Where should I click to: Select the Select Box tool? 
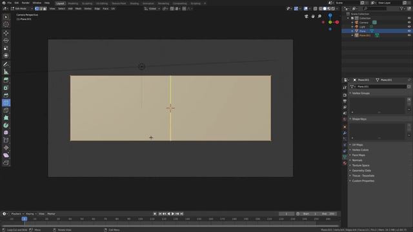click(x=6, y=17)
